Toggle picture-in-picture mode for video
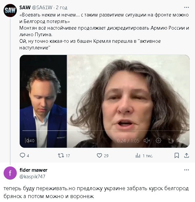 [x=170, y=140]
